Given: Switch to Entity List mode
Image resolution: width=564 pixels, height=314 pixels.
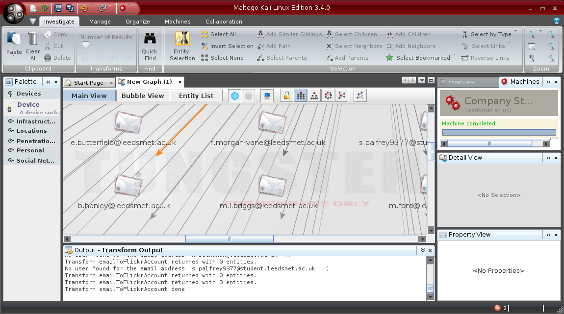Looking at the screenshot, I should (x=196, y=96).
